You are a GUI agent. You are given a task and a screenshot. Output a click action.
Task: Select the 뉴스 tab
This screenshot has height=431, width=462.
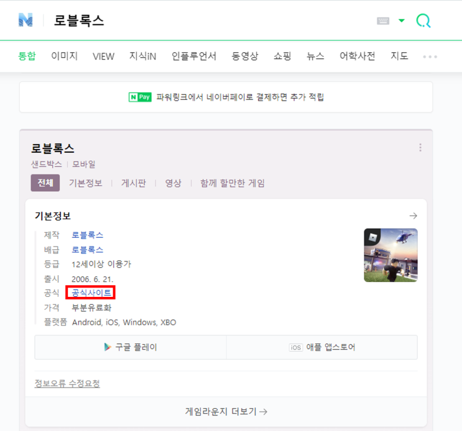[x=315, y=56]
